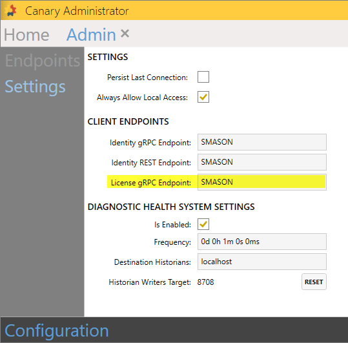The image size is (348, 343).
Task: Toggle the Is Enabled diagnostic checkbox
Action: pyautogui.click(x=203, y=224)
